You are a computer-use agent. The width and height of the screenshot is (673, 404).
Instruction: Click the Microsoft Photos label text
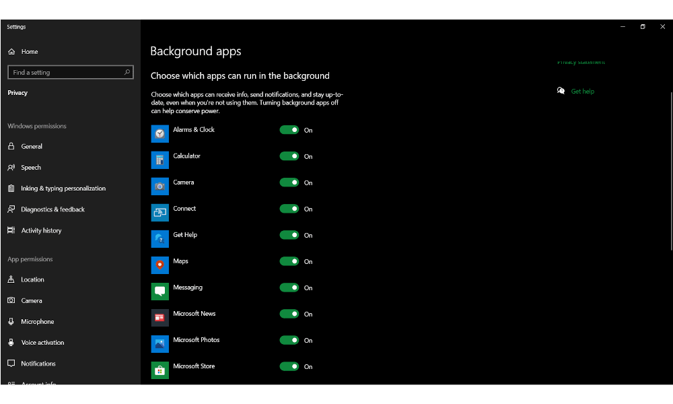[196, 339]
